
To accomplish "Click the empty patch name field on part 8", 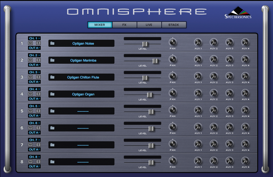I will coord(81,162).
